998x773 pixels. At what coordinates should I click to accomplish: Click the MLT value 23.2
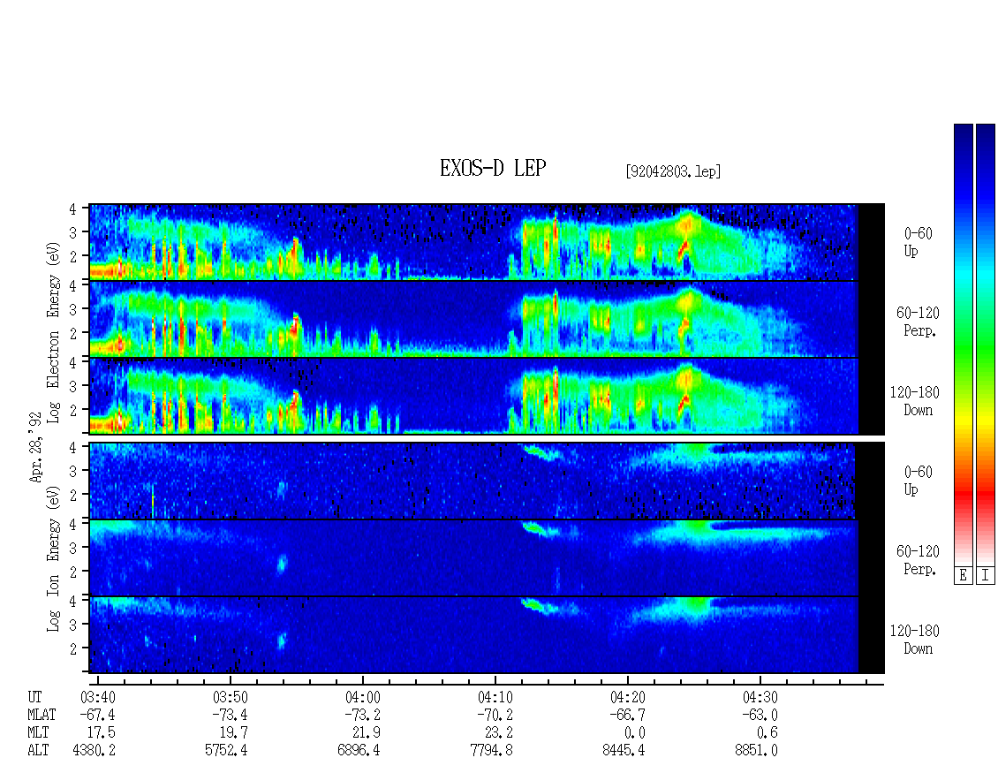tap(499, 733)
